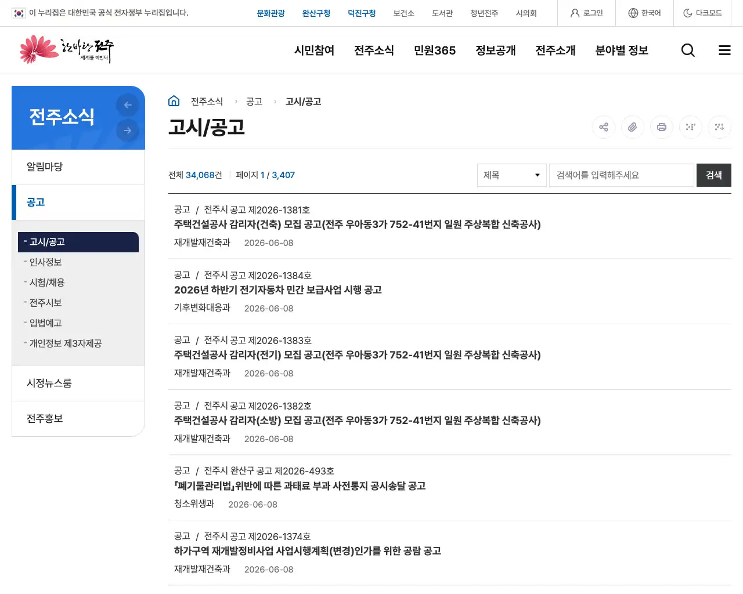Open the 분야별 정보 main menu
Viewport: 743px width, 594px height.
point(622,50)
